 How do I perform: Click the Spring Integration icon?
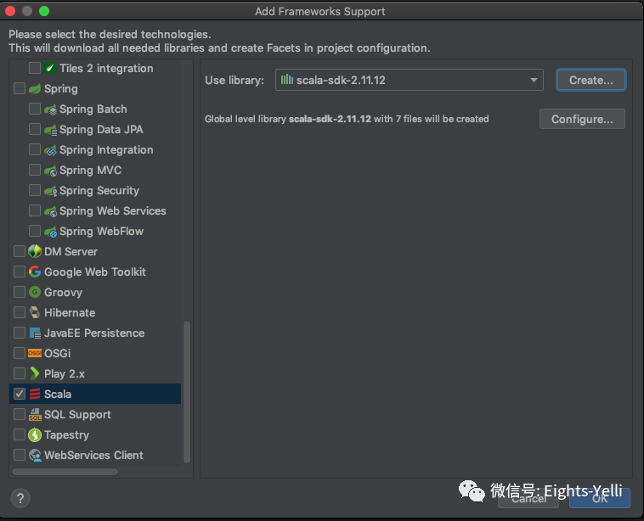(x=50, y=150)
